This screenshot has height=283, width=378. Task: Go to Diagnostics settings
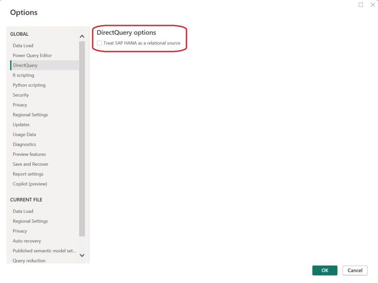(x=24, y=144)
